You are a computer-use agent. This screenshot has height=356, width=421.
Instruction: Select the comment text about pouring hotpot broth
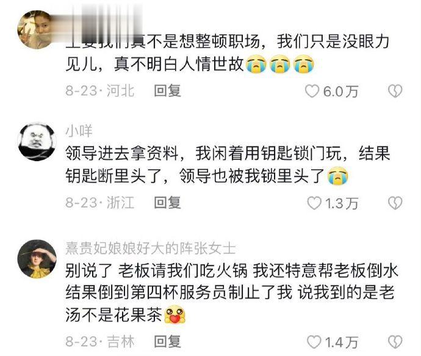[x=231, y=292]
